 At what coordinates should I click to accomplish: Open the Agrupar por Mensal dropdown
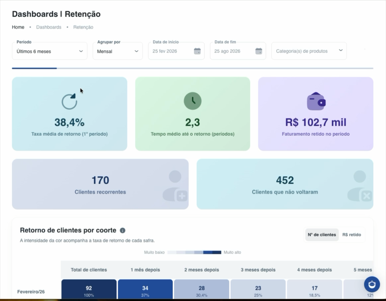[x=118, y=51]
